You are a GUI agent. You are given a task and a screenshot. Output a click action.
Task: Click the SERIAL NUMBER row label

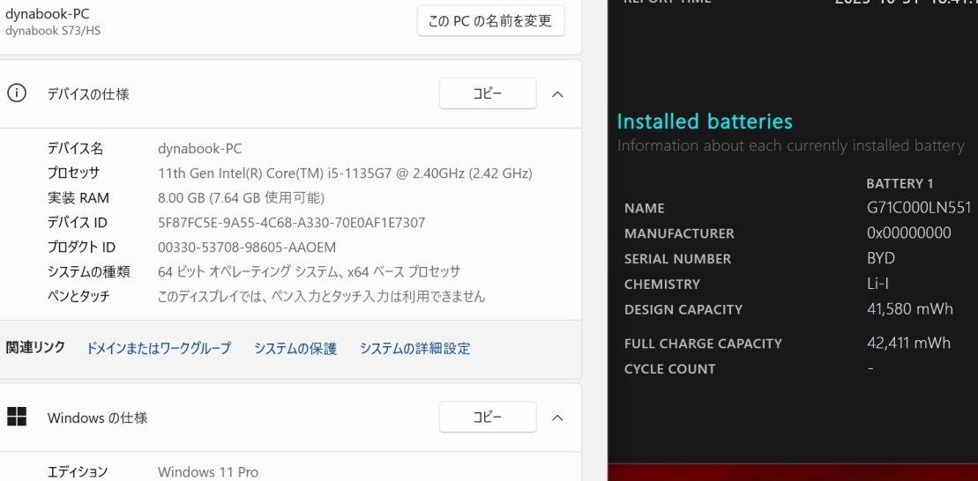[x=677, y=259]
